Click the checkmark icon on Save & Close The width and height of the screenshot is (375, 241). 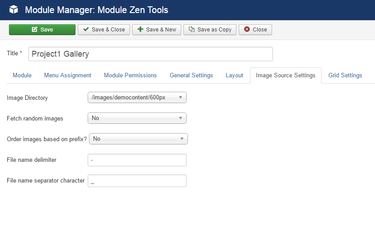[x=86, y=29]
